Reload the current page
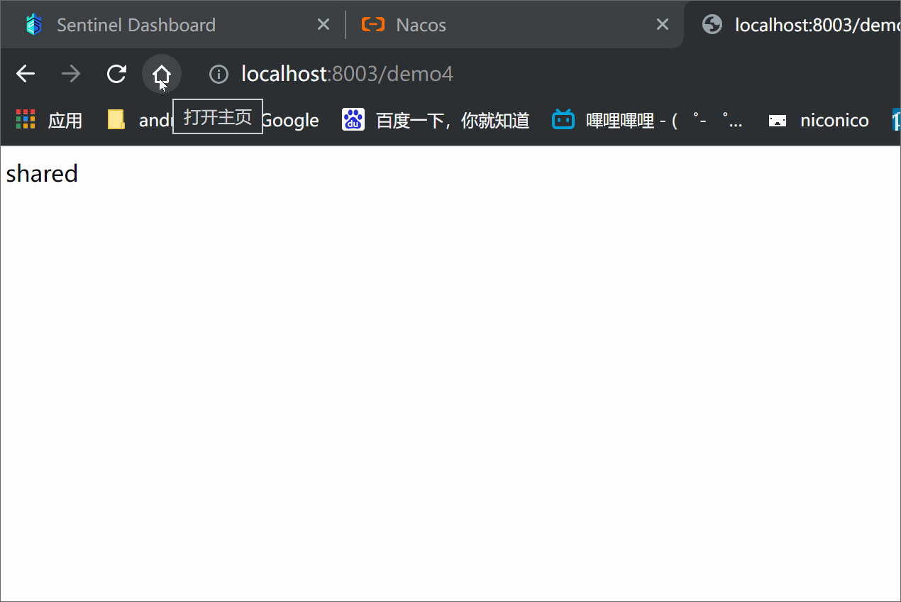Screen dimensions: 901x602 point(116,74)
